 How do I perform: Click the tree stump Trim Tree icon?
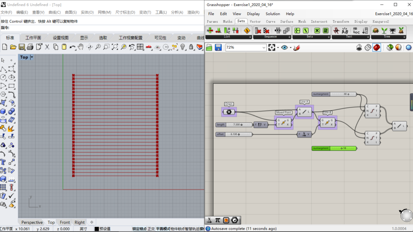[x=375, y=31]
